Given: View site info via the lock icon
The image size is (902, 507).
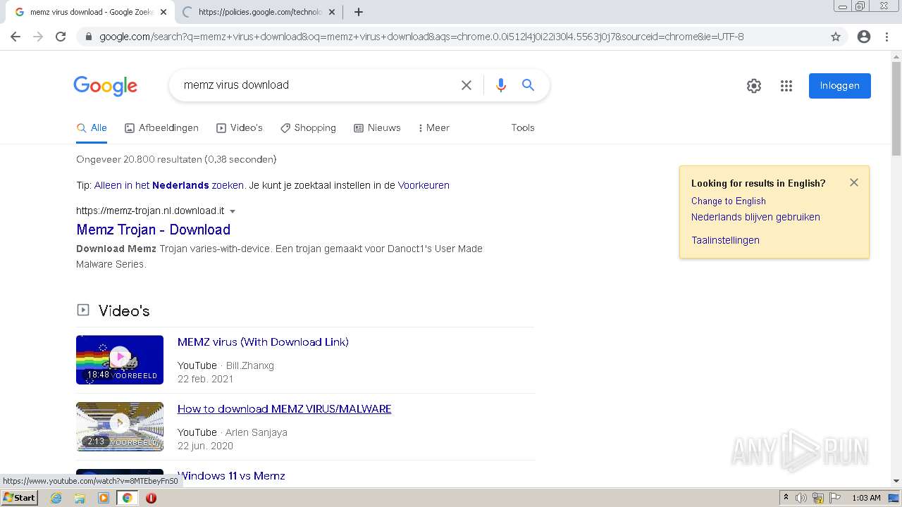Looking at the screenshot, I should coord(88,37).
